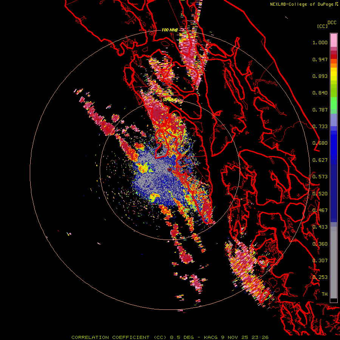Viewport: 340px width, 340px height.
Task: Click the 0.840 color scale value
Action: pyautogui.click(x=320, y=93)
